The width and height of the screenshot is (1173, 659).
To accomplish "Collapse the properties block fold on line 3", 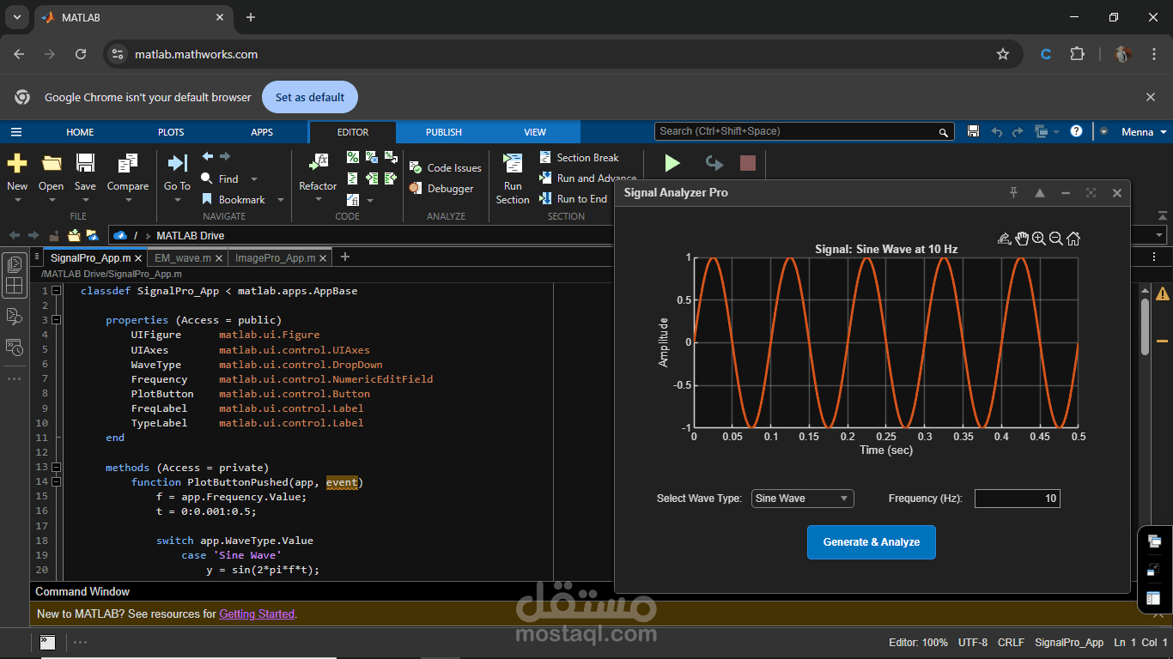I will click(x=57, y=320).
